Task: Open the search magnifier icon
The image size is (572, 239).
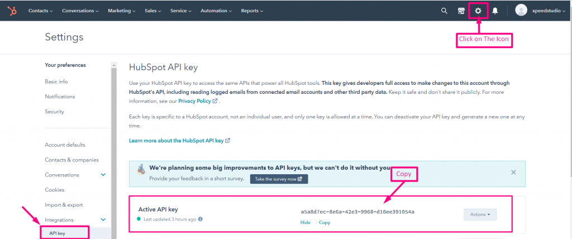Action: click(444, 11)
